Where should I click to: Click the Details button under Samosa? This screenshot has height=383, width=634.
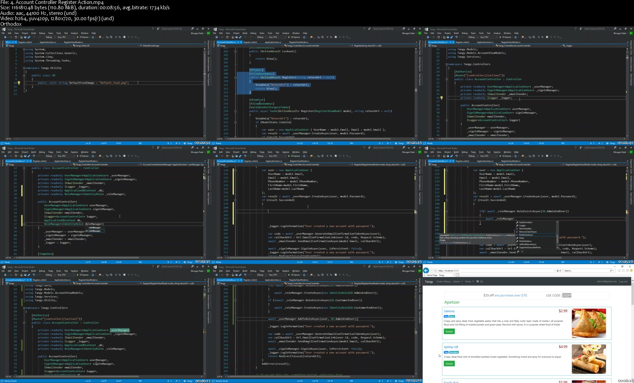coord(449,331)
